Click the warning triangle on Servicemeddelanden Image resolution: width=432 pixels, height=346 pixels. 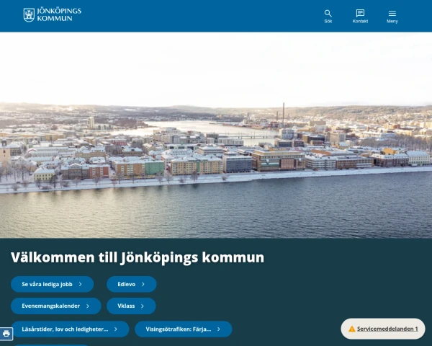352,329
